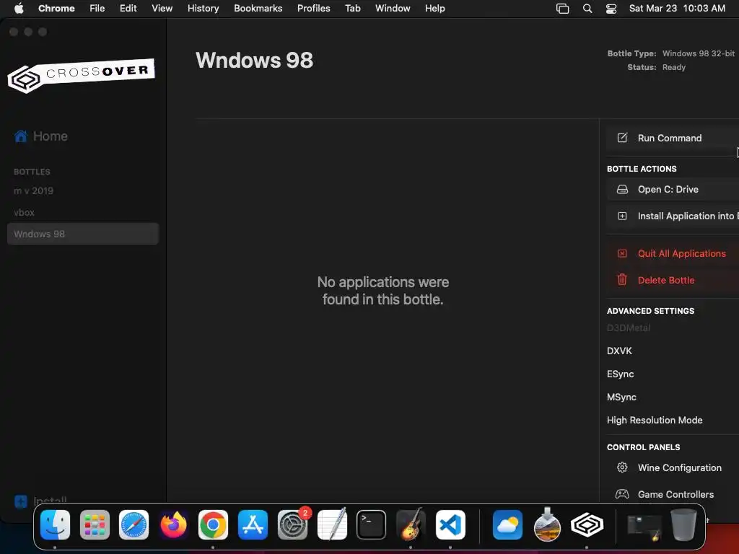This screenshot has height=554, width=739.
Task: Click Quit All Applications
Action: click(673, 253)
